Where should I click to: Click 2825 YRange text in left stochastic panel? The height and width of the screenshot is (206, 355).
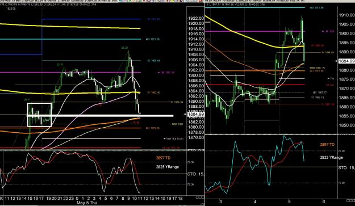168,167
